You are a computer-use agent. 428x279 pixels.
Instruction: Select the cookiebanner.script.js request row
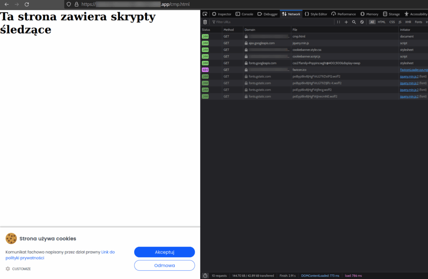coord(314,56)
